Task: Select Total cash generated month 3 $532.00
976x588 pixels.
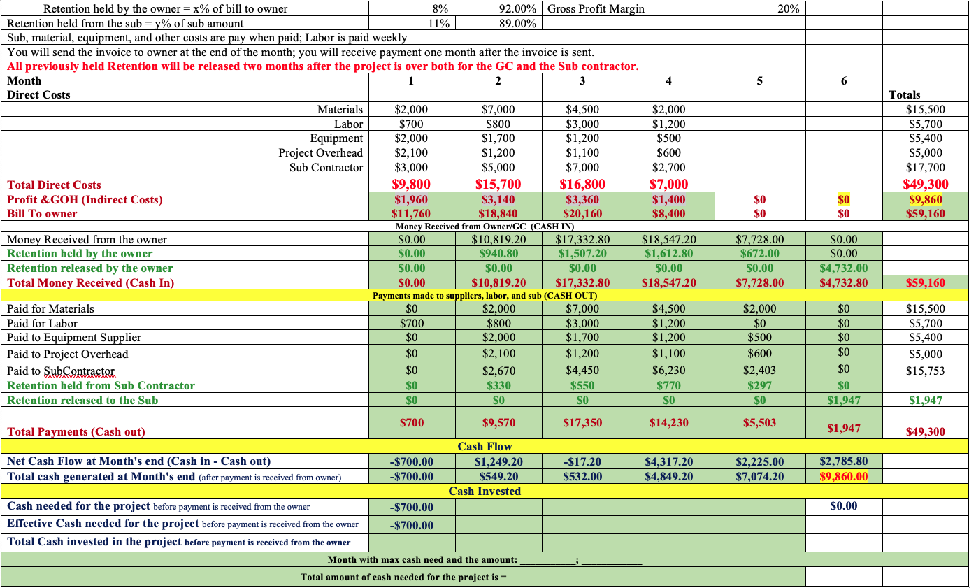Action: (x=582, y=476)
